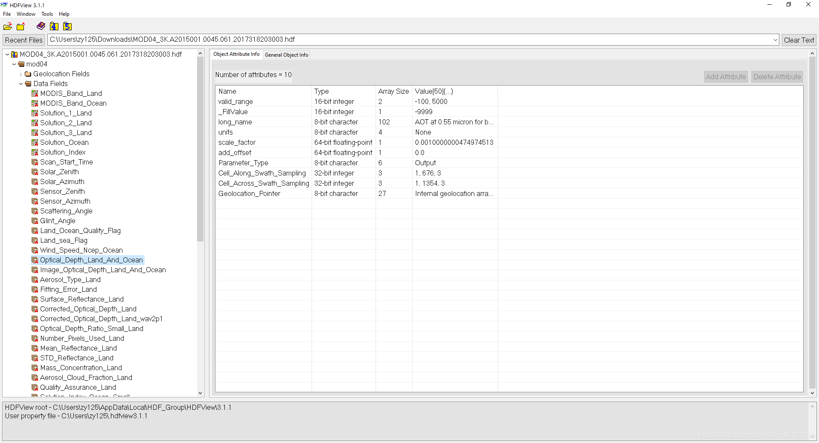This screenshot has height=443, width=819.
Task: Click the Data Fields folder icon
Action: coord(28,83)
